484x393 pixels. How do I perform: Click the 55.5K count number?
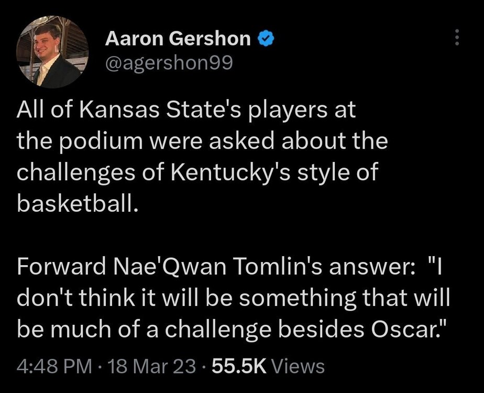(239, 366)
